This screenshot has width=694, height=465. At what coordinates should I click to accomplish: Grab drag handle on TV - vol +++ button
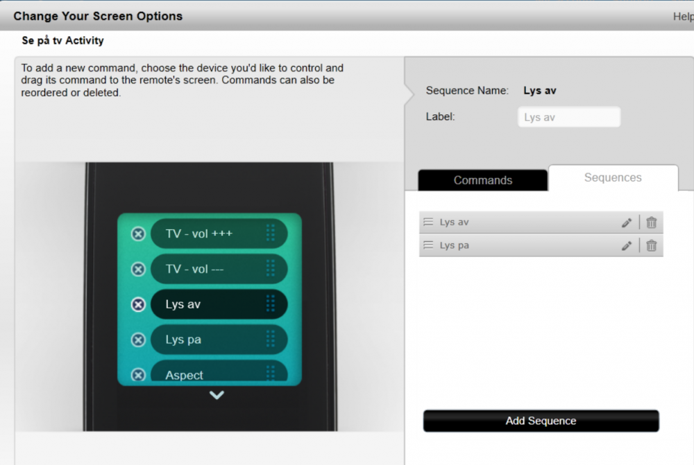pyautogui.click(x=271, y=234)
